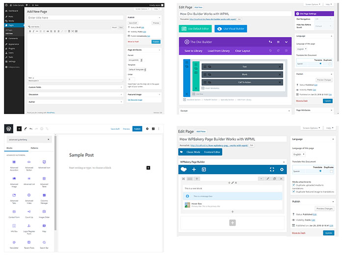Click the Divi Builder portability arrows icon

coord(270,42)
